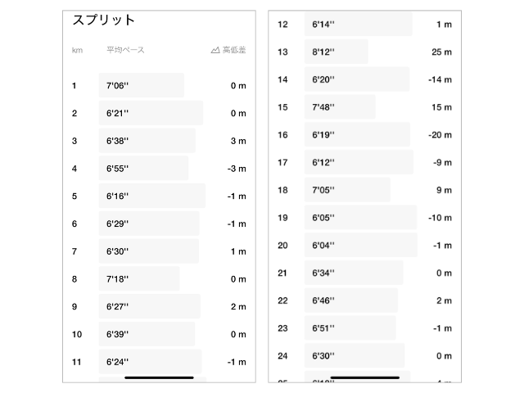Select the 高低差 column header

point(234,50)
